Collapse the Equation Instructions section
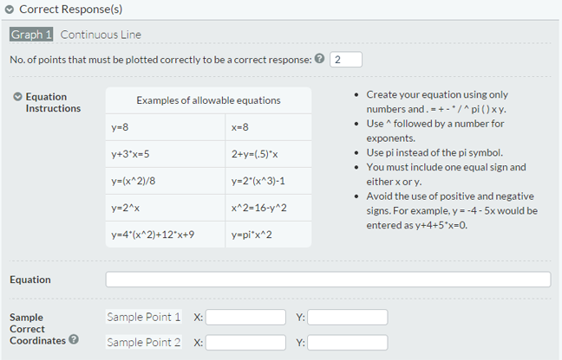Image resolution: width=562 pixels, height=360 pixels. [17, 97]
